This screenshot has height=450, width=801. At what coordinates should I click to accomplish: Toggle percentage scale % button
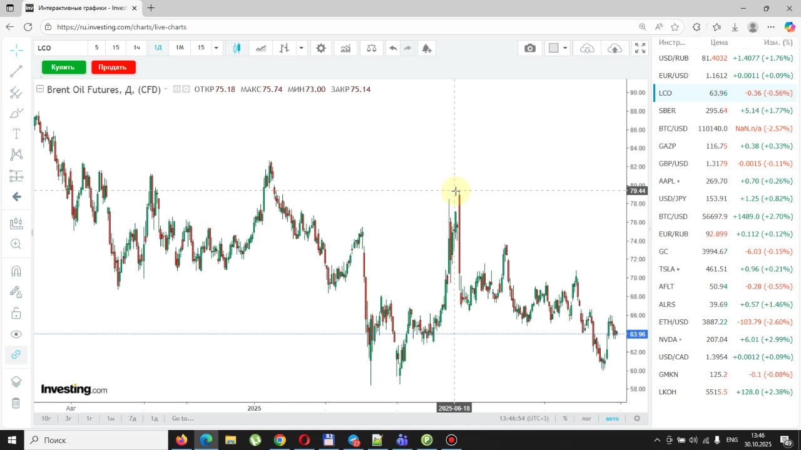pyautogui.click(x=564, y=418)
